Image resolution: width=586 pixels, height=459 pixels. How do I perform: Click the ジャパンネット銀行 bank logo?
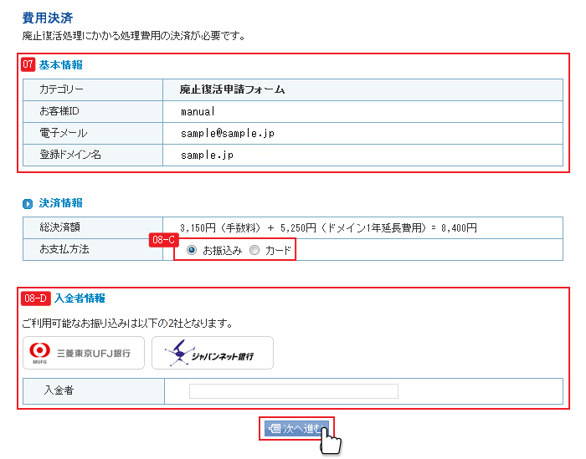point(212,353)
